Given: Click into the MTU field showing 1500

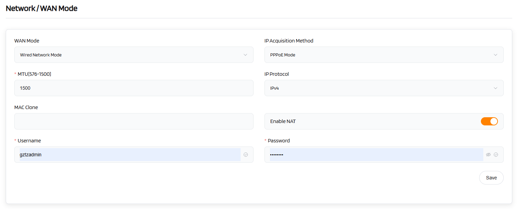Looking at the screenshot, I should coord(133,88).
